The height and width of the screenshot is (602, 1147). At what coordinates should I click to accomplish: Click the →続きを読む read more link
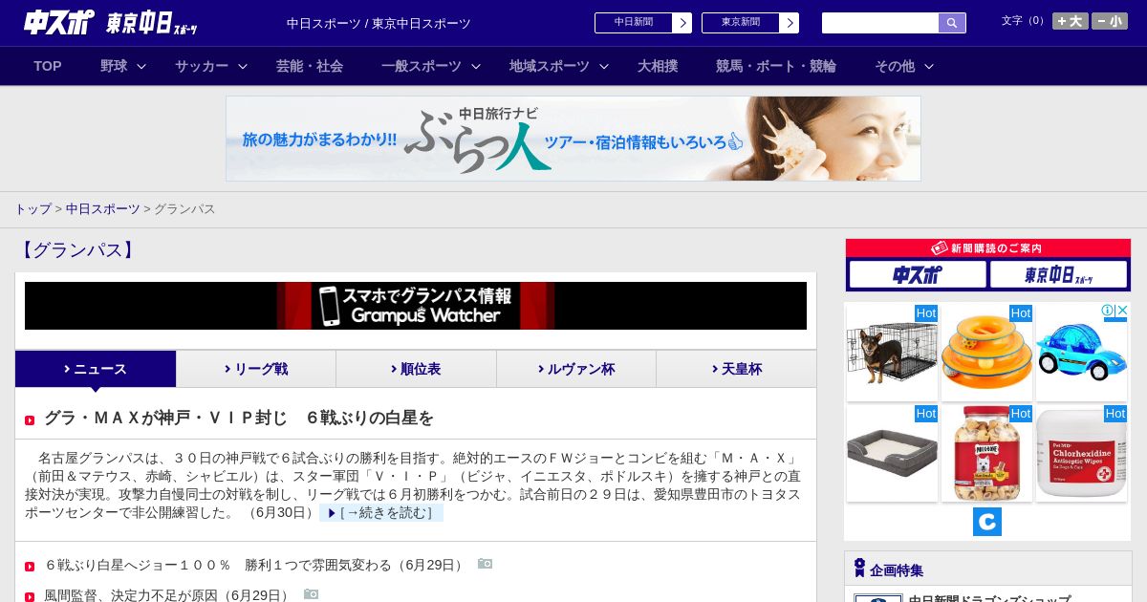click(381, 513)
